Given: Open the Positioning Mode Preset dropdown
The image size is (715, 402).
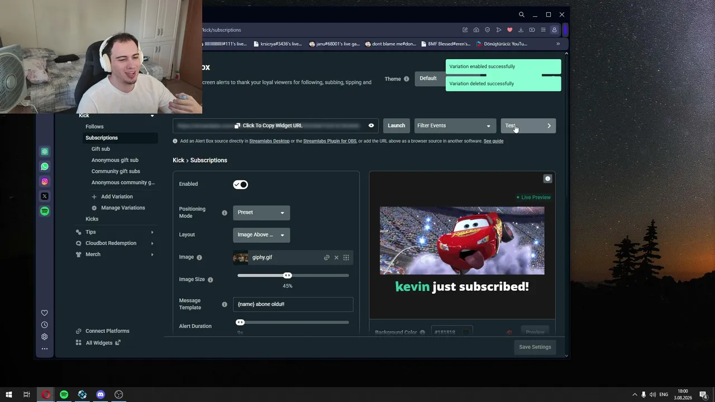Looking at the screenshot, I should [261, 212].
